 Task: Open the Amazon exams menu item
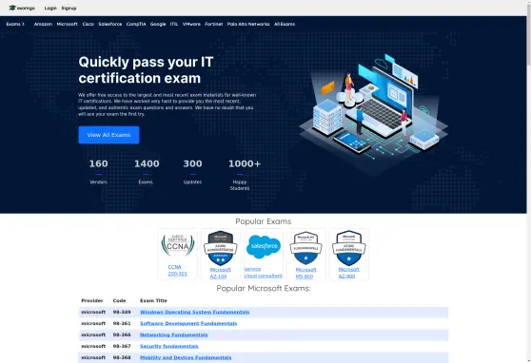click(43, 24)
